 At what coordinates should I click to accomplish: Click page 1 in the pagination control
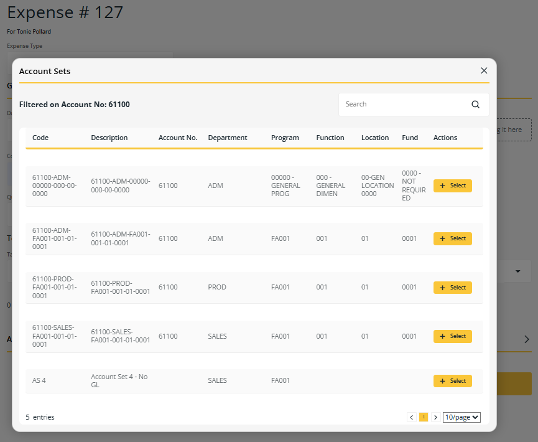click(x=424, y=416)
